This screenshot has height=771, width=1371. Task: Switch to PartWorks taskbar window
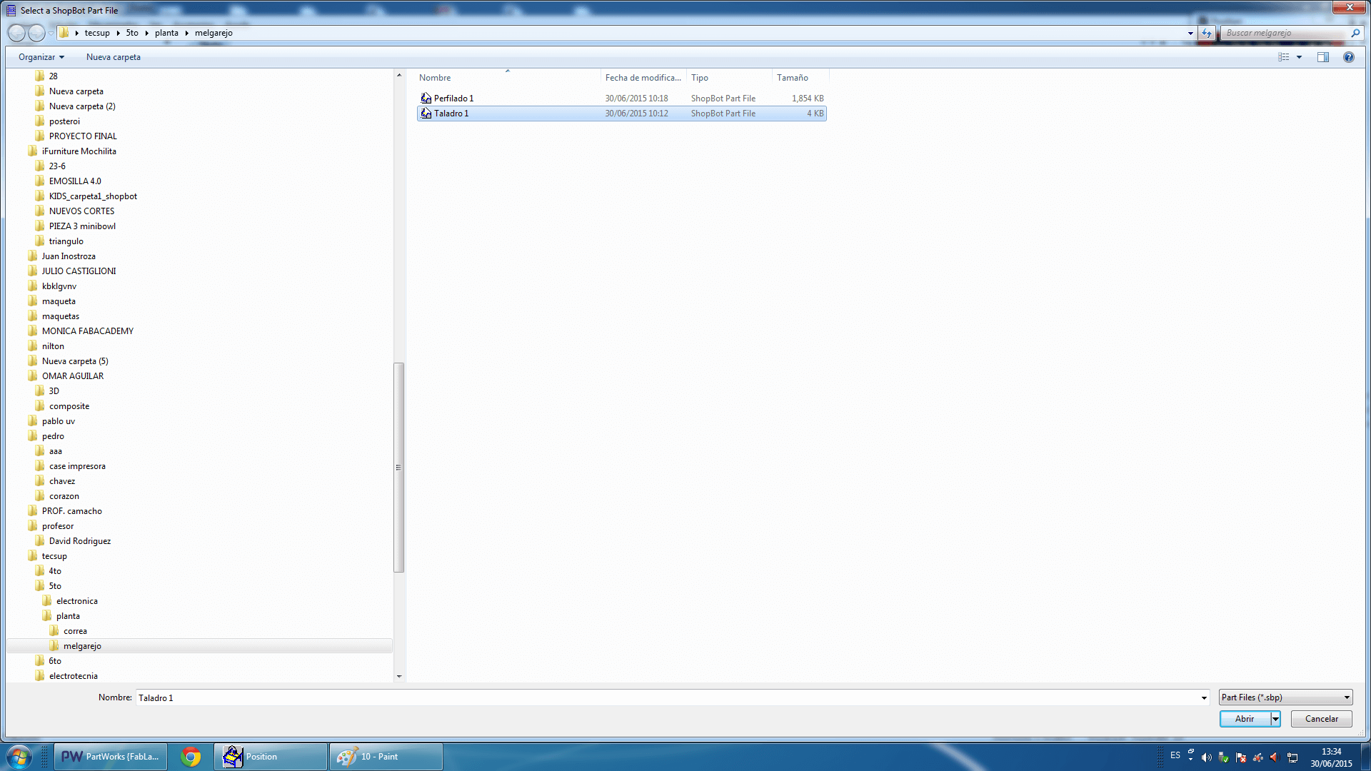pos(111,757)
